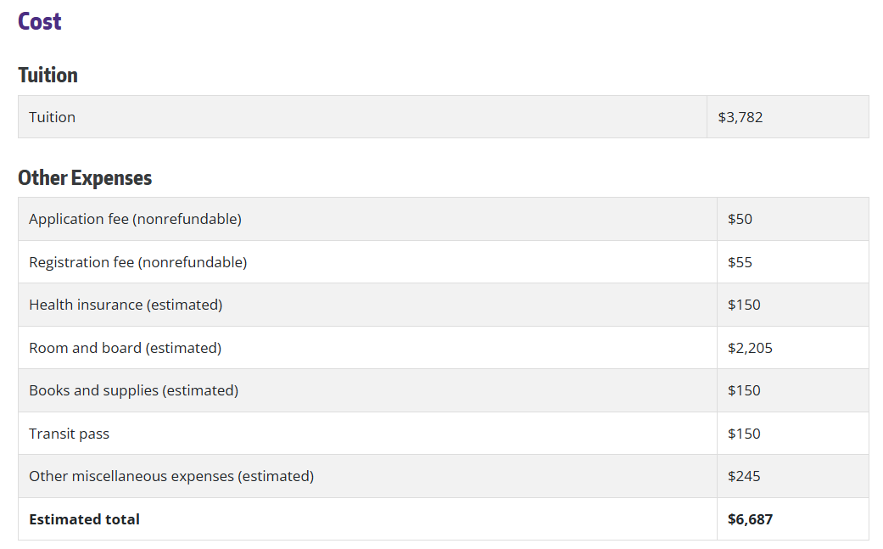Click the $50 application fee amount
The width and height of the screenshot is (883, 549).
click(740, 219)
